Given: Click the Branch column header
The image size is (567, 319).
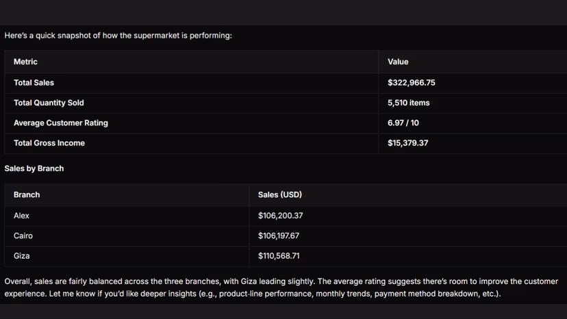Looking at the screenshot, I should click(x=27, y=194).
